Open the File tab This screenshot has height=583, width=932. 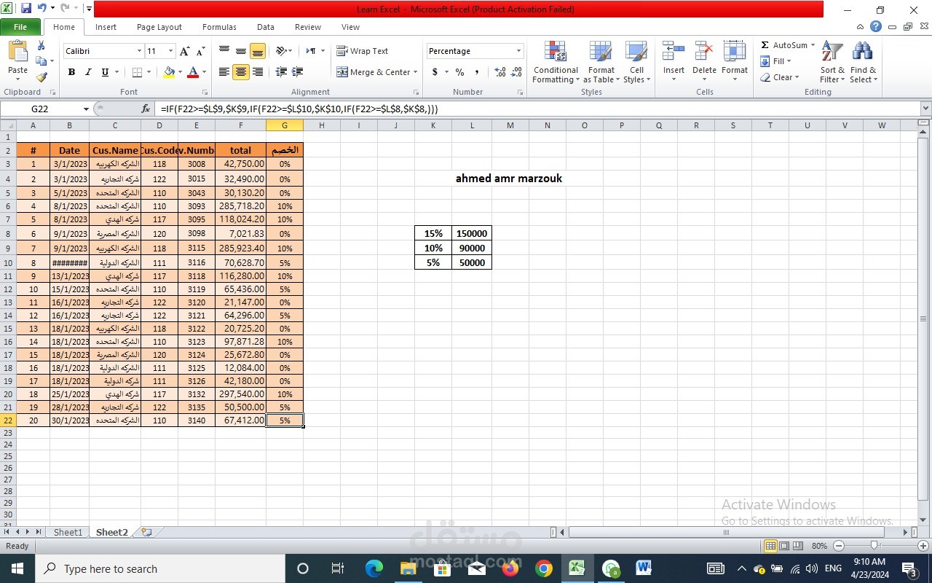point(20,27)
